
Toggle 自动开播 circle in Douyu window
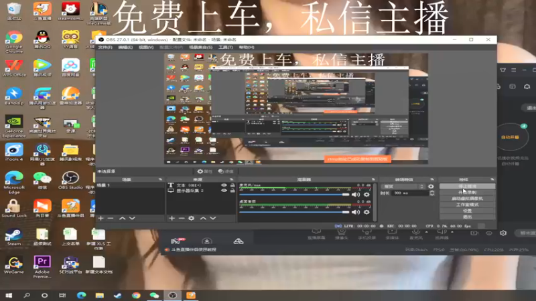pyautogui.click(x=511, y=137)
